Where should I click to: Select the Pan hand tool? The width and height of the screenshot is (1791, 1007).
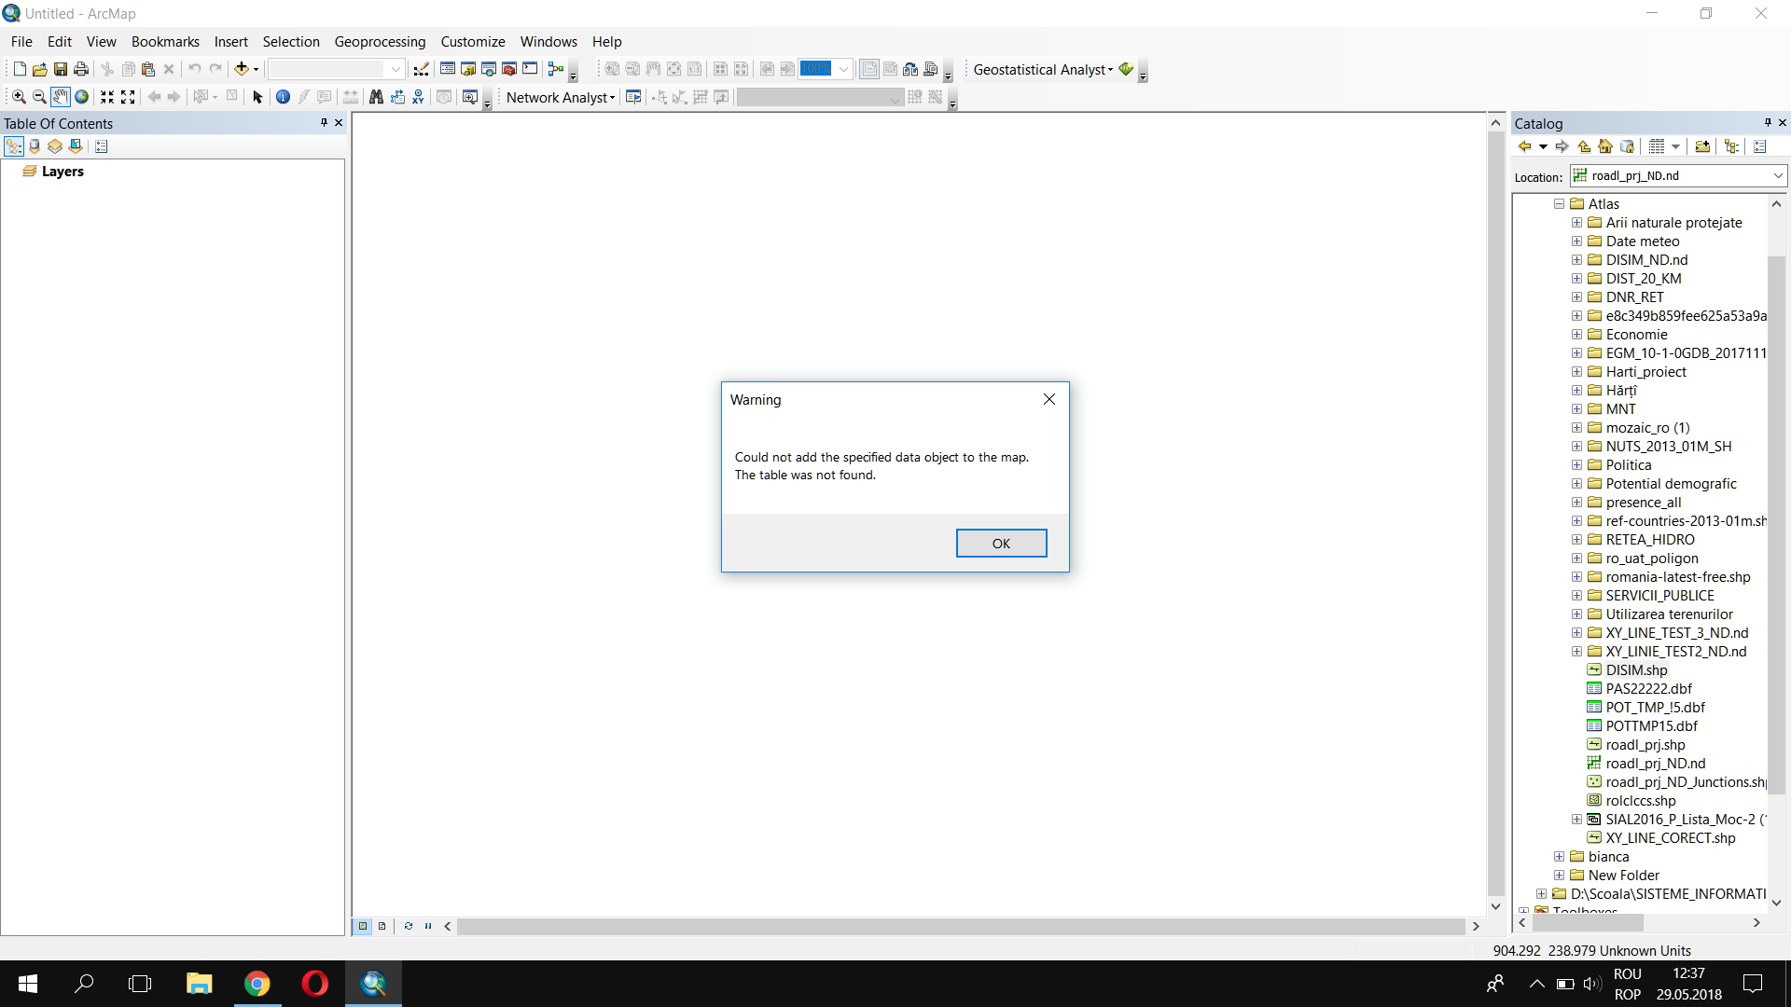pos(60,97)
